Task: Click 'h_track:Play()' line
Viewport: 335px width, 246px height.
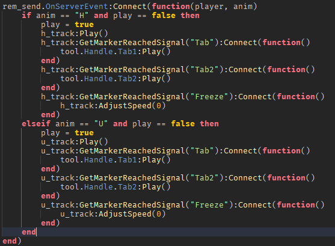Action: tap(75, 34)
